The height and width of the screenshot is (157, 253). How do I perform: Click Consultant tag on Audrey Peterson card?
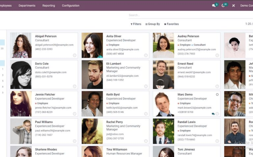(x=198, y=45)
